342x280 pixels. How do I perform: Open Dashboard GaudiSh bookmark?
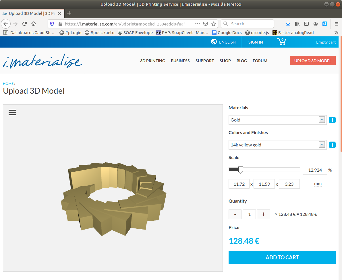tap(29, 33)
